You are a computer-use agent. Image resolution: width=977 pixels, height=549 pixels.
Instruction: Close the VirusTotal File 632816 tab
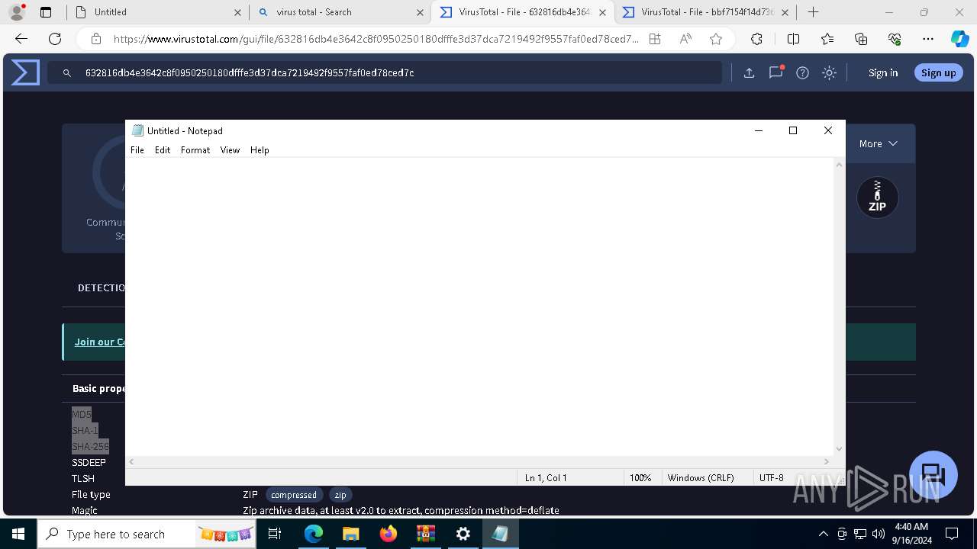point(602,12)
